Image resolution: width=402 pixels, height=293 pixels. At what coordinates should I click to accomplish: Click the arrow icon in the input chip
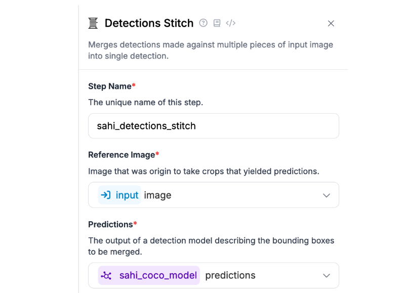[x=106, y=195]
